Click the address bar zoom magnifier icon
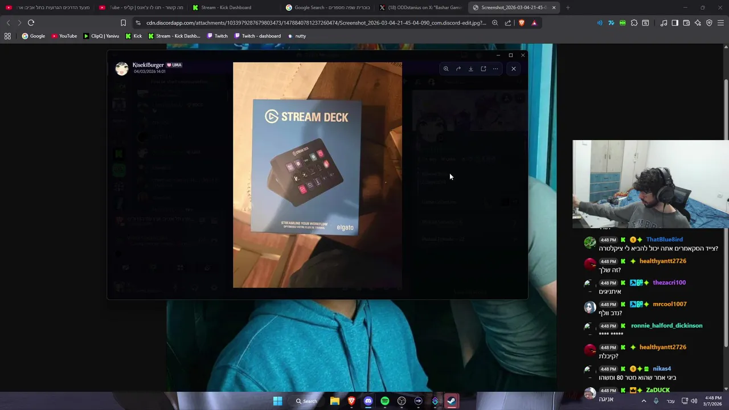The image size is (729, 410). [495, 23]
